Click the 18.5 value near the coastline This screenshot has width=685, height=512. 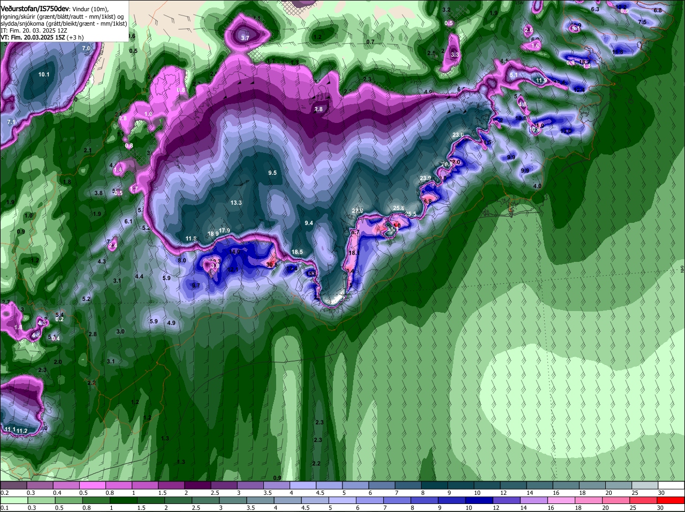297,252
